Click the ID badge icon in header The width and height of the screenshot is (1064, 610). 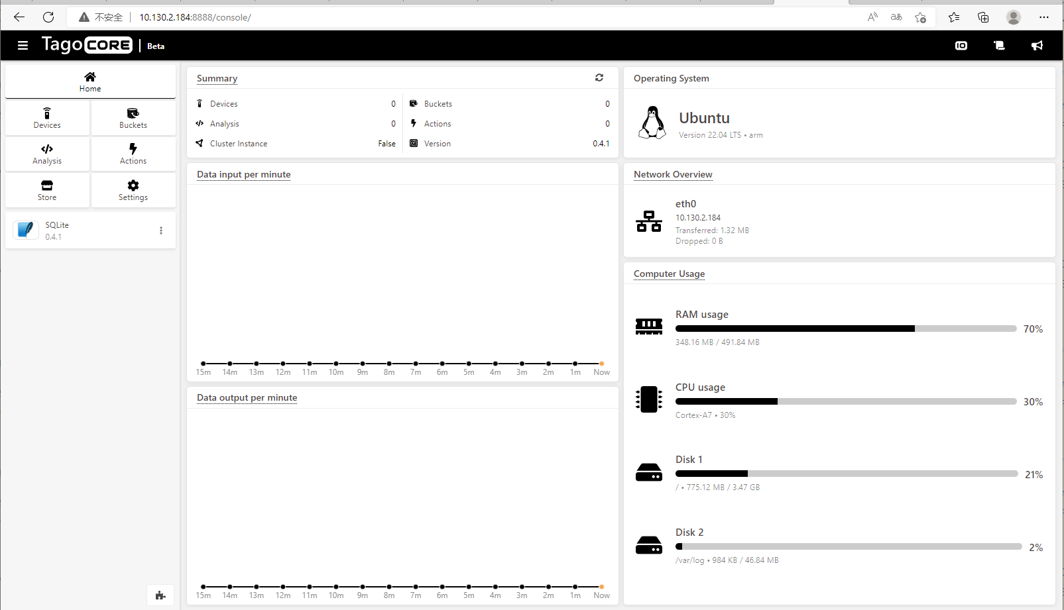coord(961,46)
